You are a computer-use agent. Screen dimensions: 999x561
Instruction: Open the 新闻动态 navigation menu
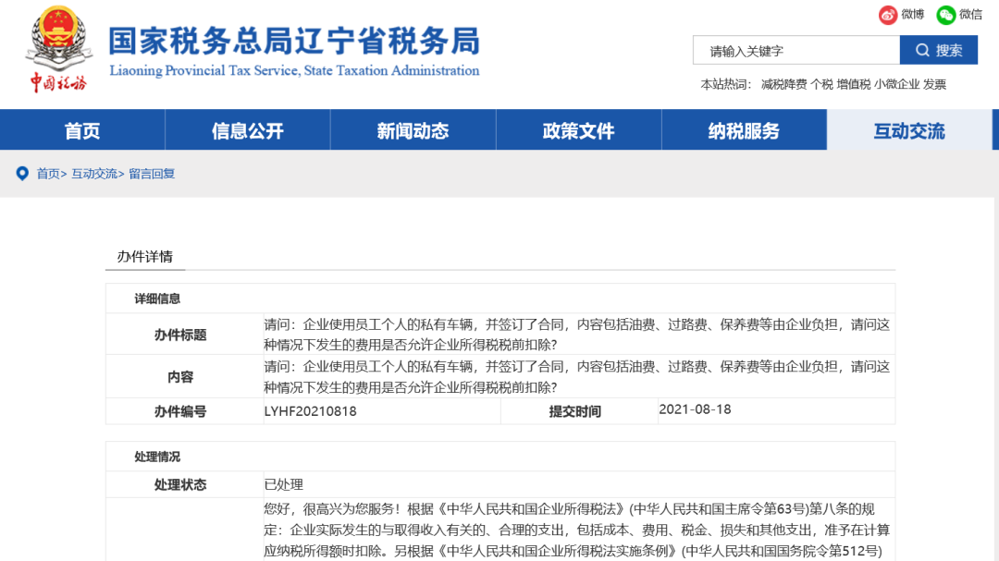pyautogui.click(x=413, y=129)
